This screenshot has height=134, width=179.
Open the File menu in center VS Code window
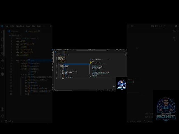click(x=55, y=50)
